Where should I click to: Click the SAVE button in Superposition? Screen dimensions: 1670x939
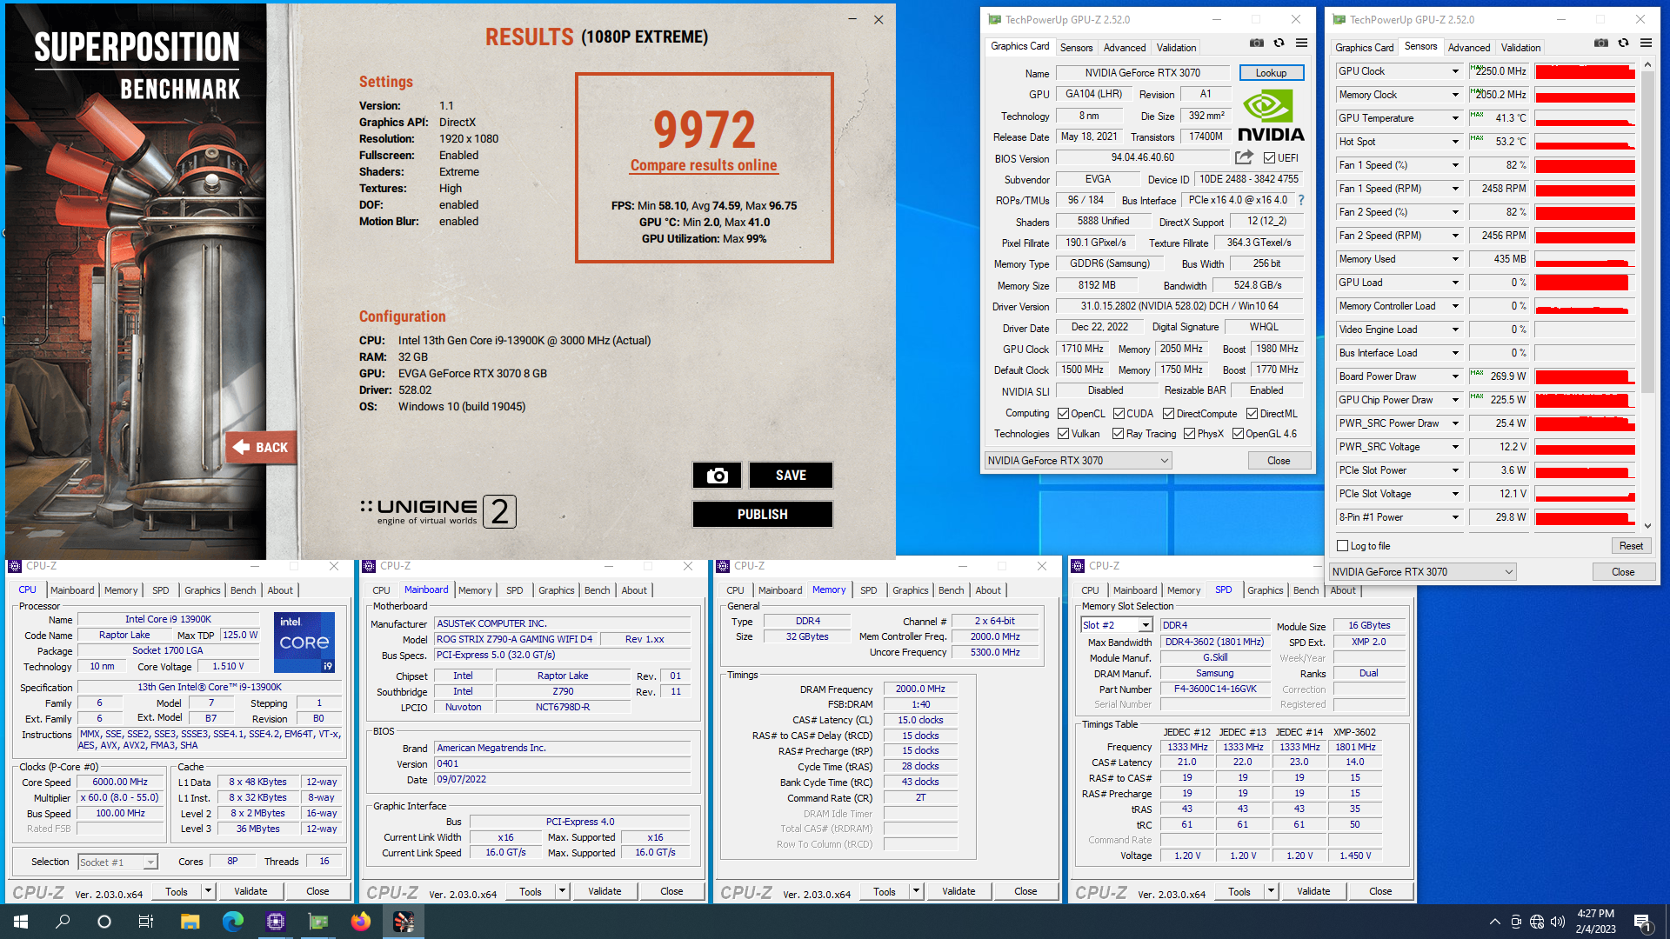[791, 476]
